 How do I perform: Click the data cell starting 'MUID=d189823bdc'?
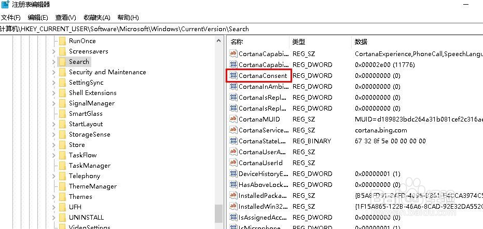pyautogui.click(x=419, y=119)
